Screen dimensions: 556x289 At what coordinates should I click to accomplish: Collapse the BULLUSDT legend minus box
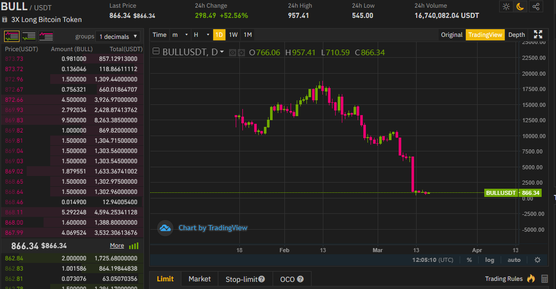point(156,51)
